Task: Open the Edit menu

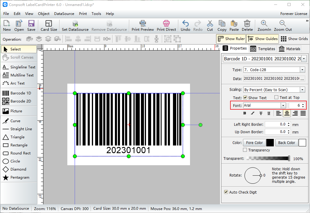Action: 17,14
